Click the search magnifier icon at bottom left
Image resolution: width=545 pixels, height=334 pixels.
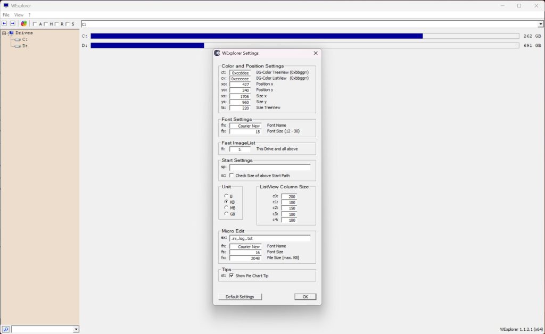(x=5, y=329)
